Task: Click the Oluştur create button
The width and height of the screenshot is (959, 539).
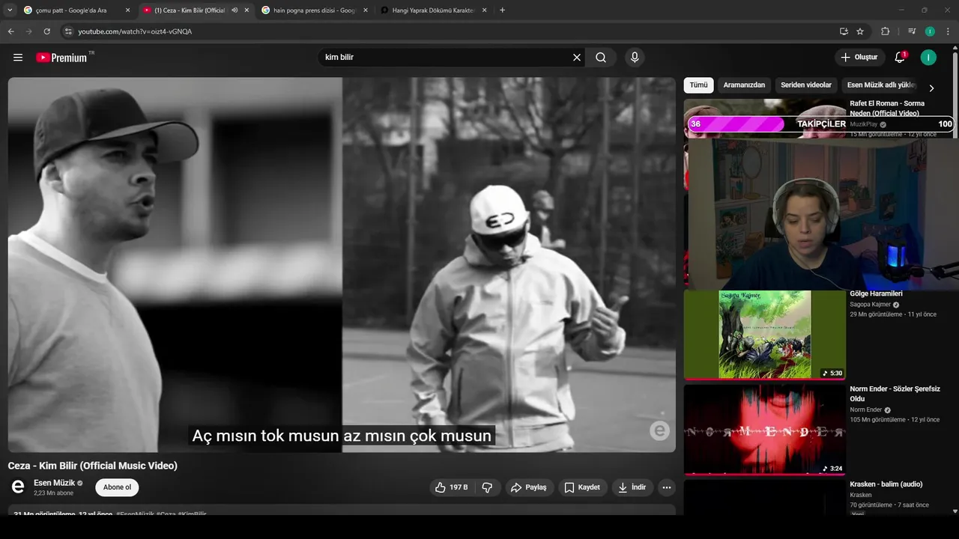Action: [x=859, y=58]
